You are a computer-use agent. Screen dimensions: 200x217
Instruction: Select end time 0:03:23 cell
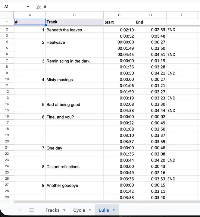point(151,98)
